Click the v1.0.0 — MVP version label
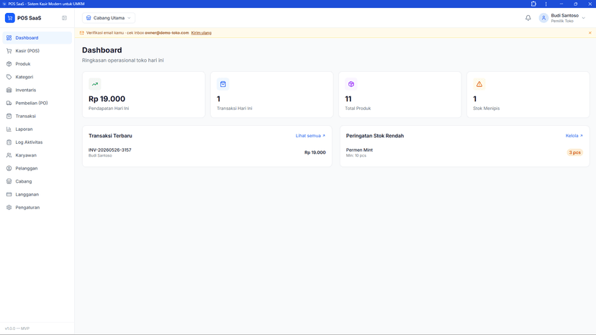 17,329
